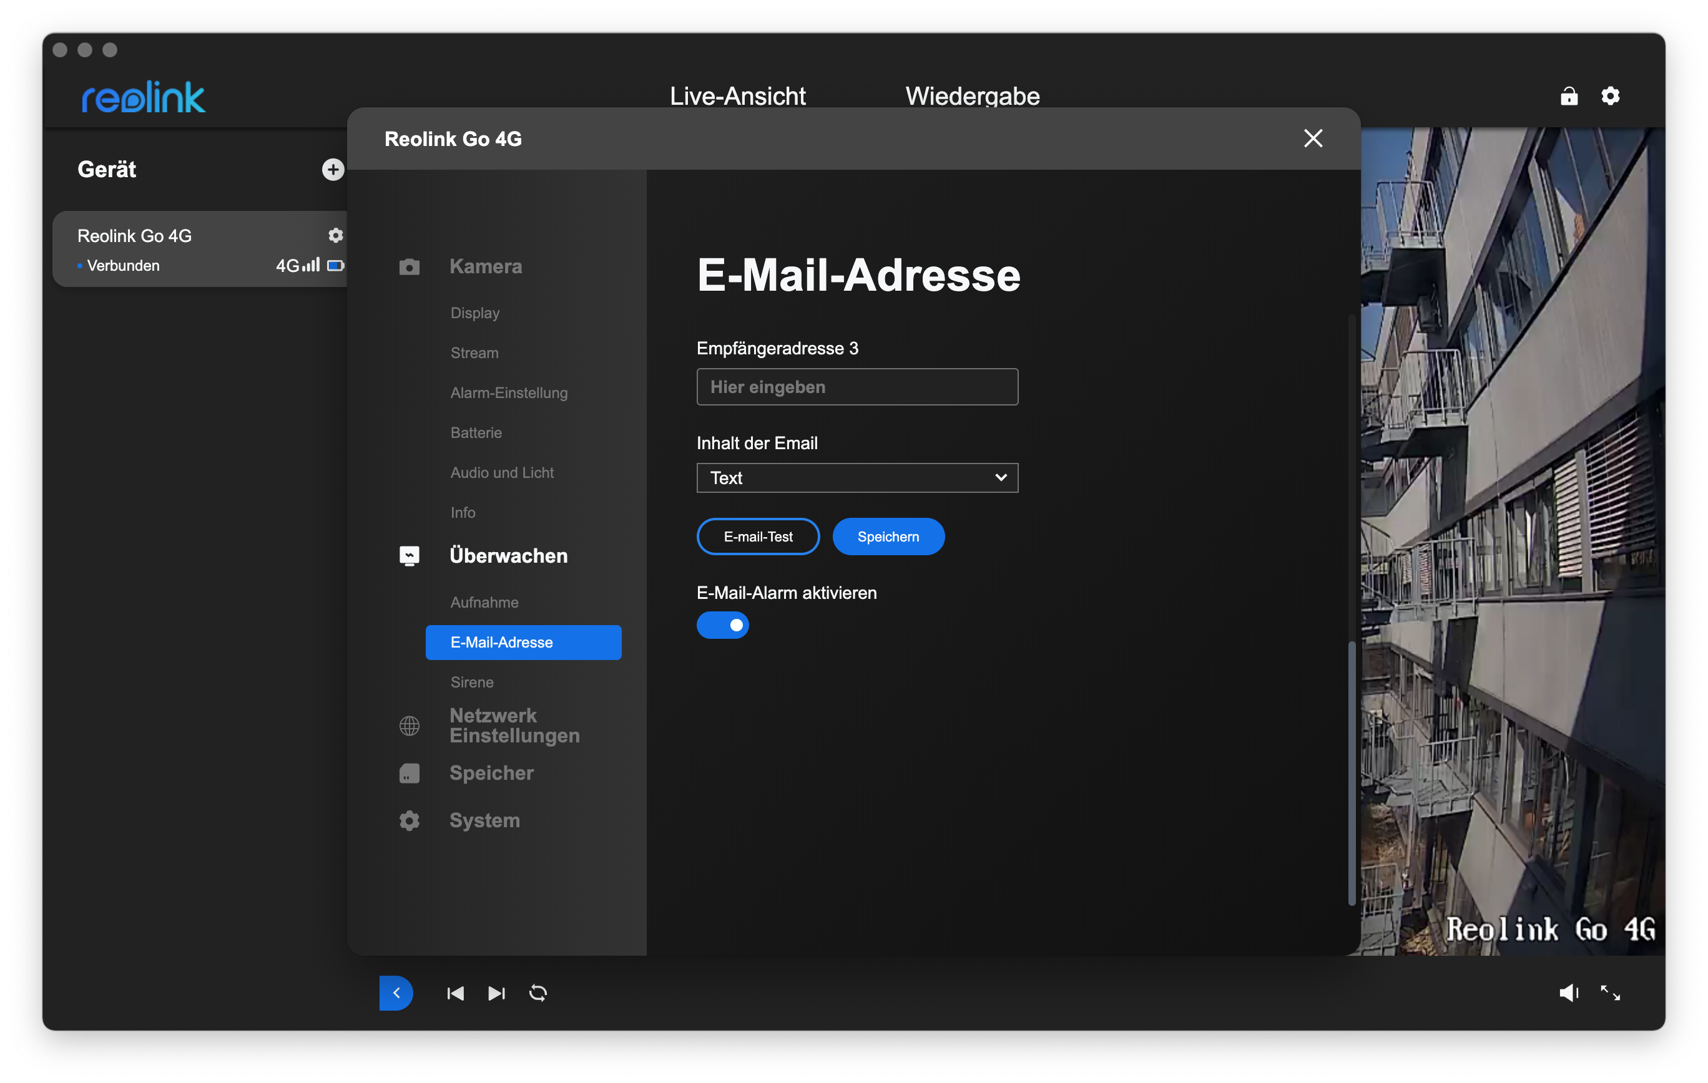Expand the Netzwerk Einstellungen section
This screenshot has width=1708, height=1083.
[514, 725]
